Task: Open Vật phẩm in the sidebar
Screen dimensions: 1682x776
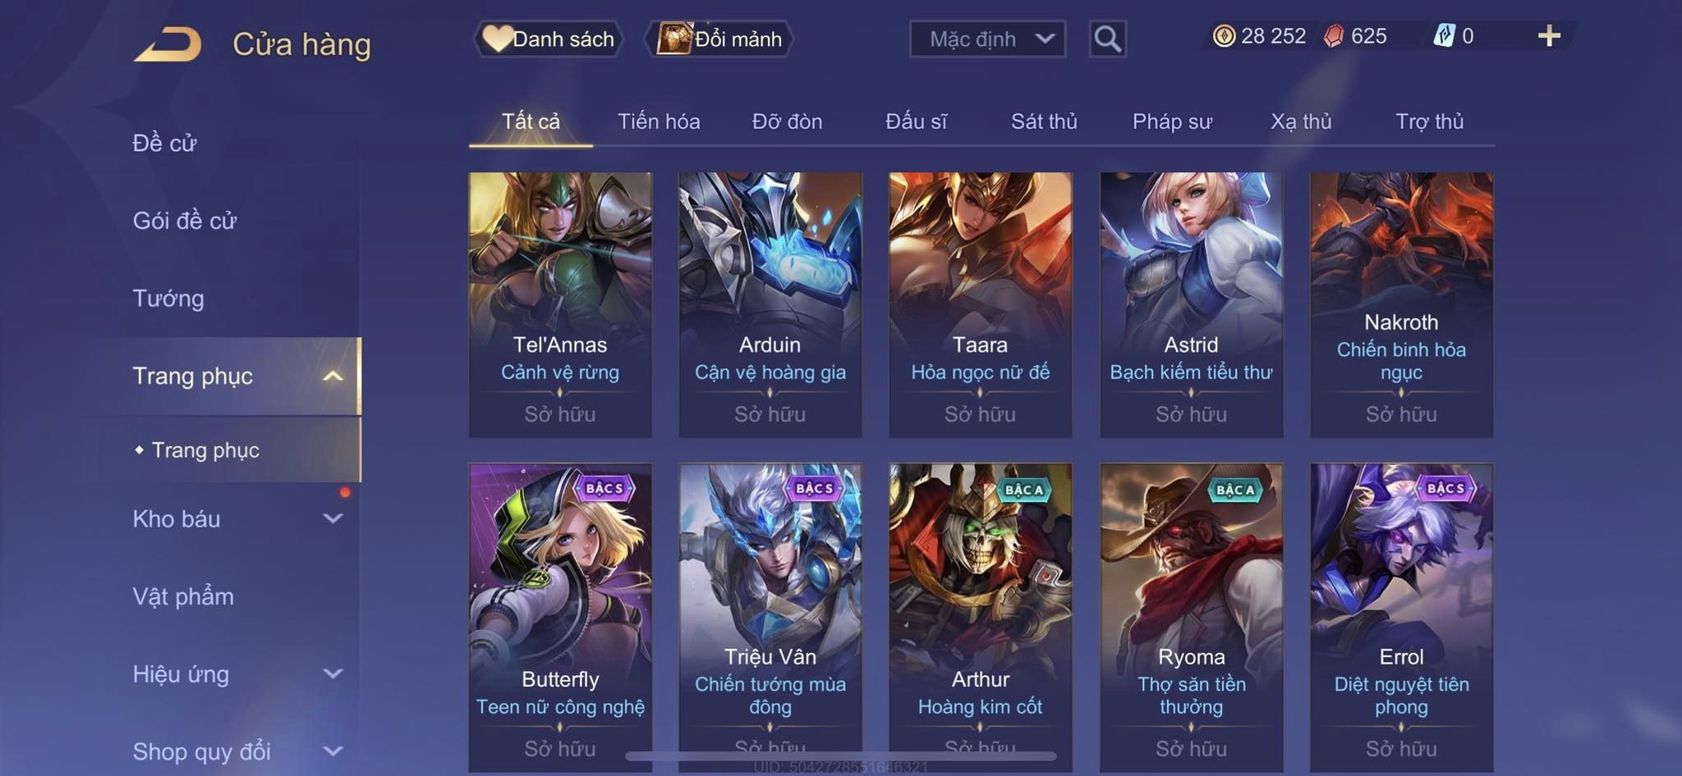Action: pos(183,596)
